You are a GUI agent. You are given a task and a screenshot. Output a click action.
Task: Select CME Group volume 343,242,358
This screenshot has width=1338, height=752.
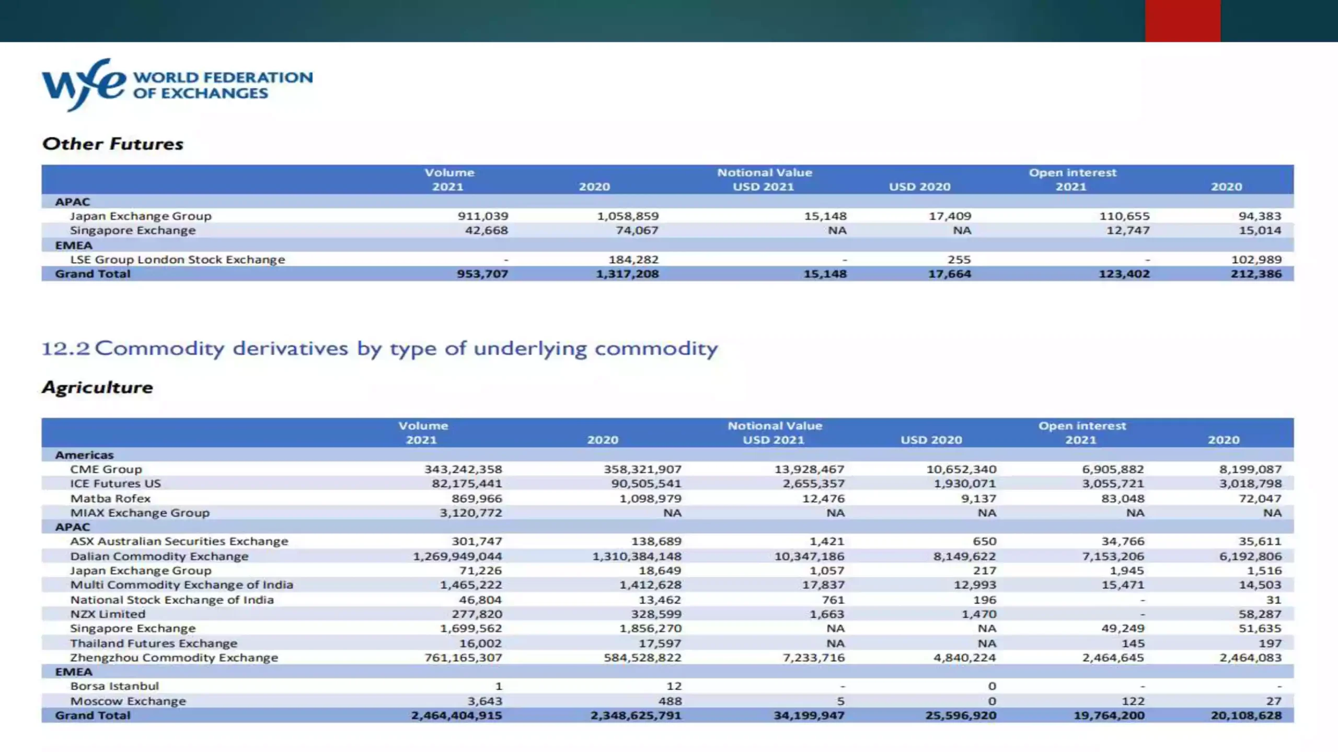point(463,469)
